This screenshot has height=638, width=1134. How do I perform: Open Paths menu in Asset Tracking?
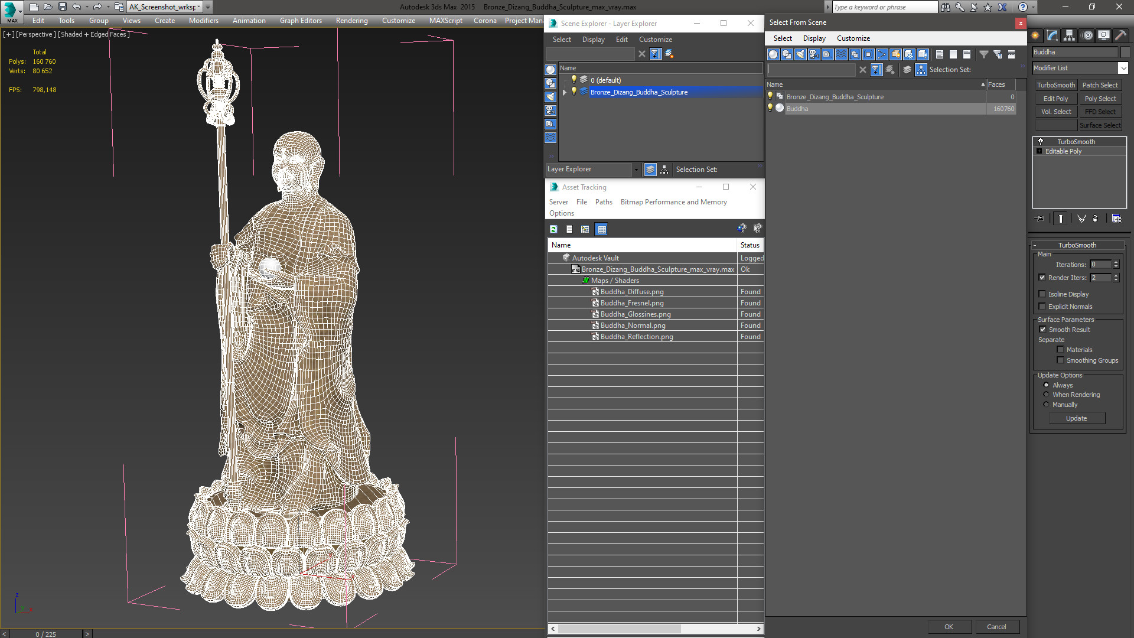[x=604, y=202]
